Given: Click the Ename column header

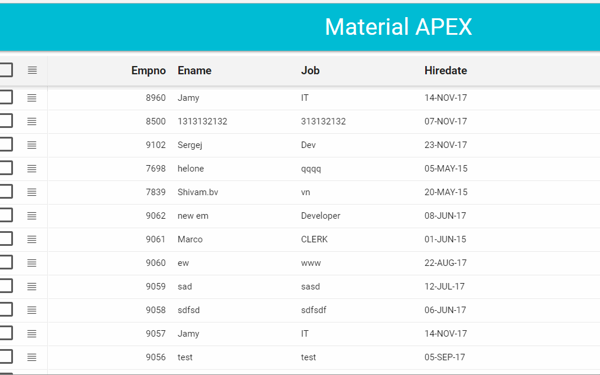Looking at the screenshot, I should coord(194,70).
